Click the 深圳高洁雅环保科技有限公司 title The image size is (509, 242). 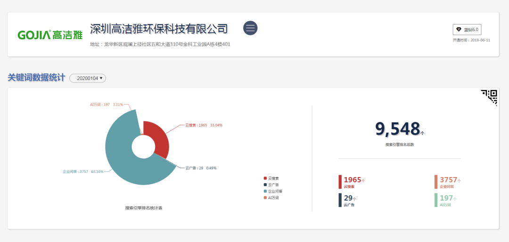(x=159, y=29)
